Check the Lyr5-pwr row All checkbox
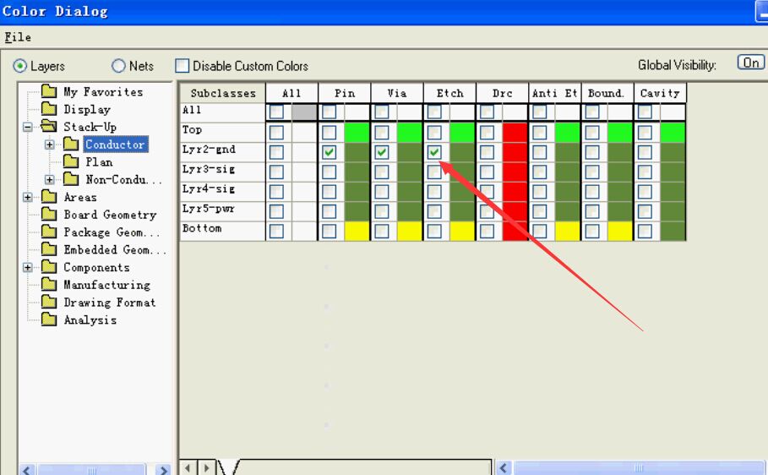The width and height of the screenshot is (768, 475). click(276, 212)
